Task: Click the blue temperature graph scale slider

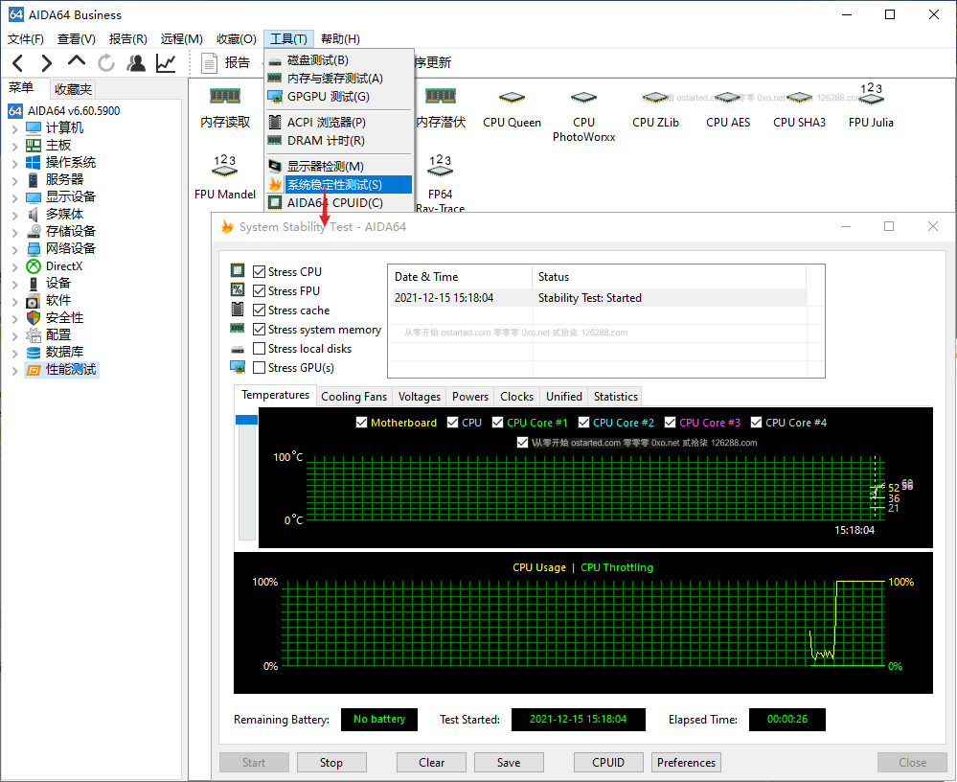Action: (x=246, y=420)
